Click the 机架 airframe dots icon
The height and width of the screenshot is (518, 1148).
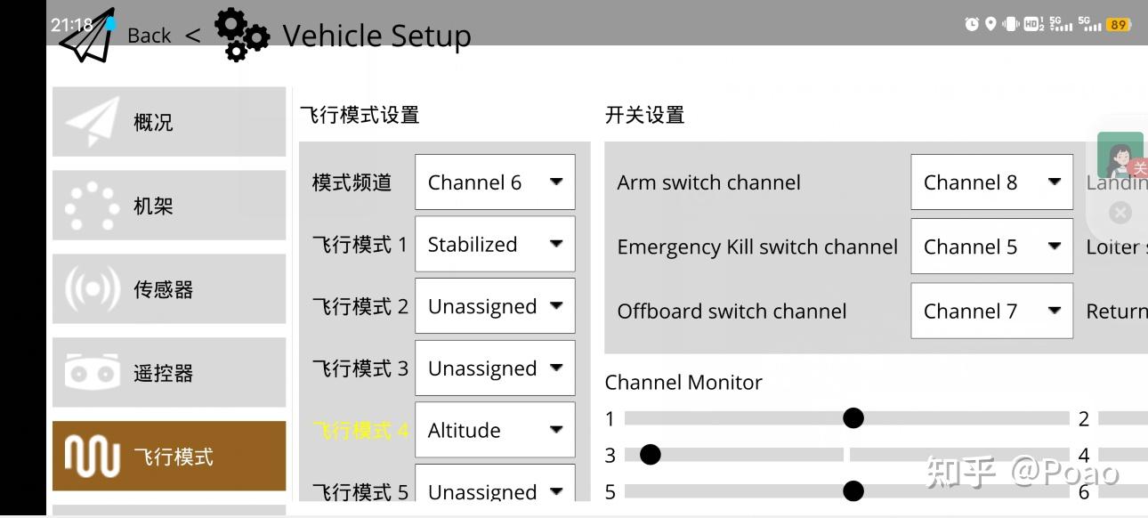[92, 206]
